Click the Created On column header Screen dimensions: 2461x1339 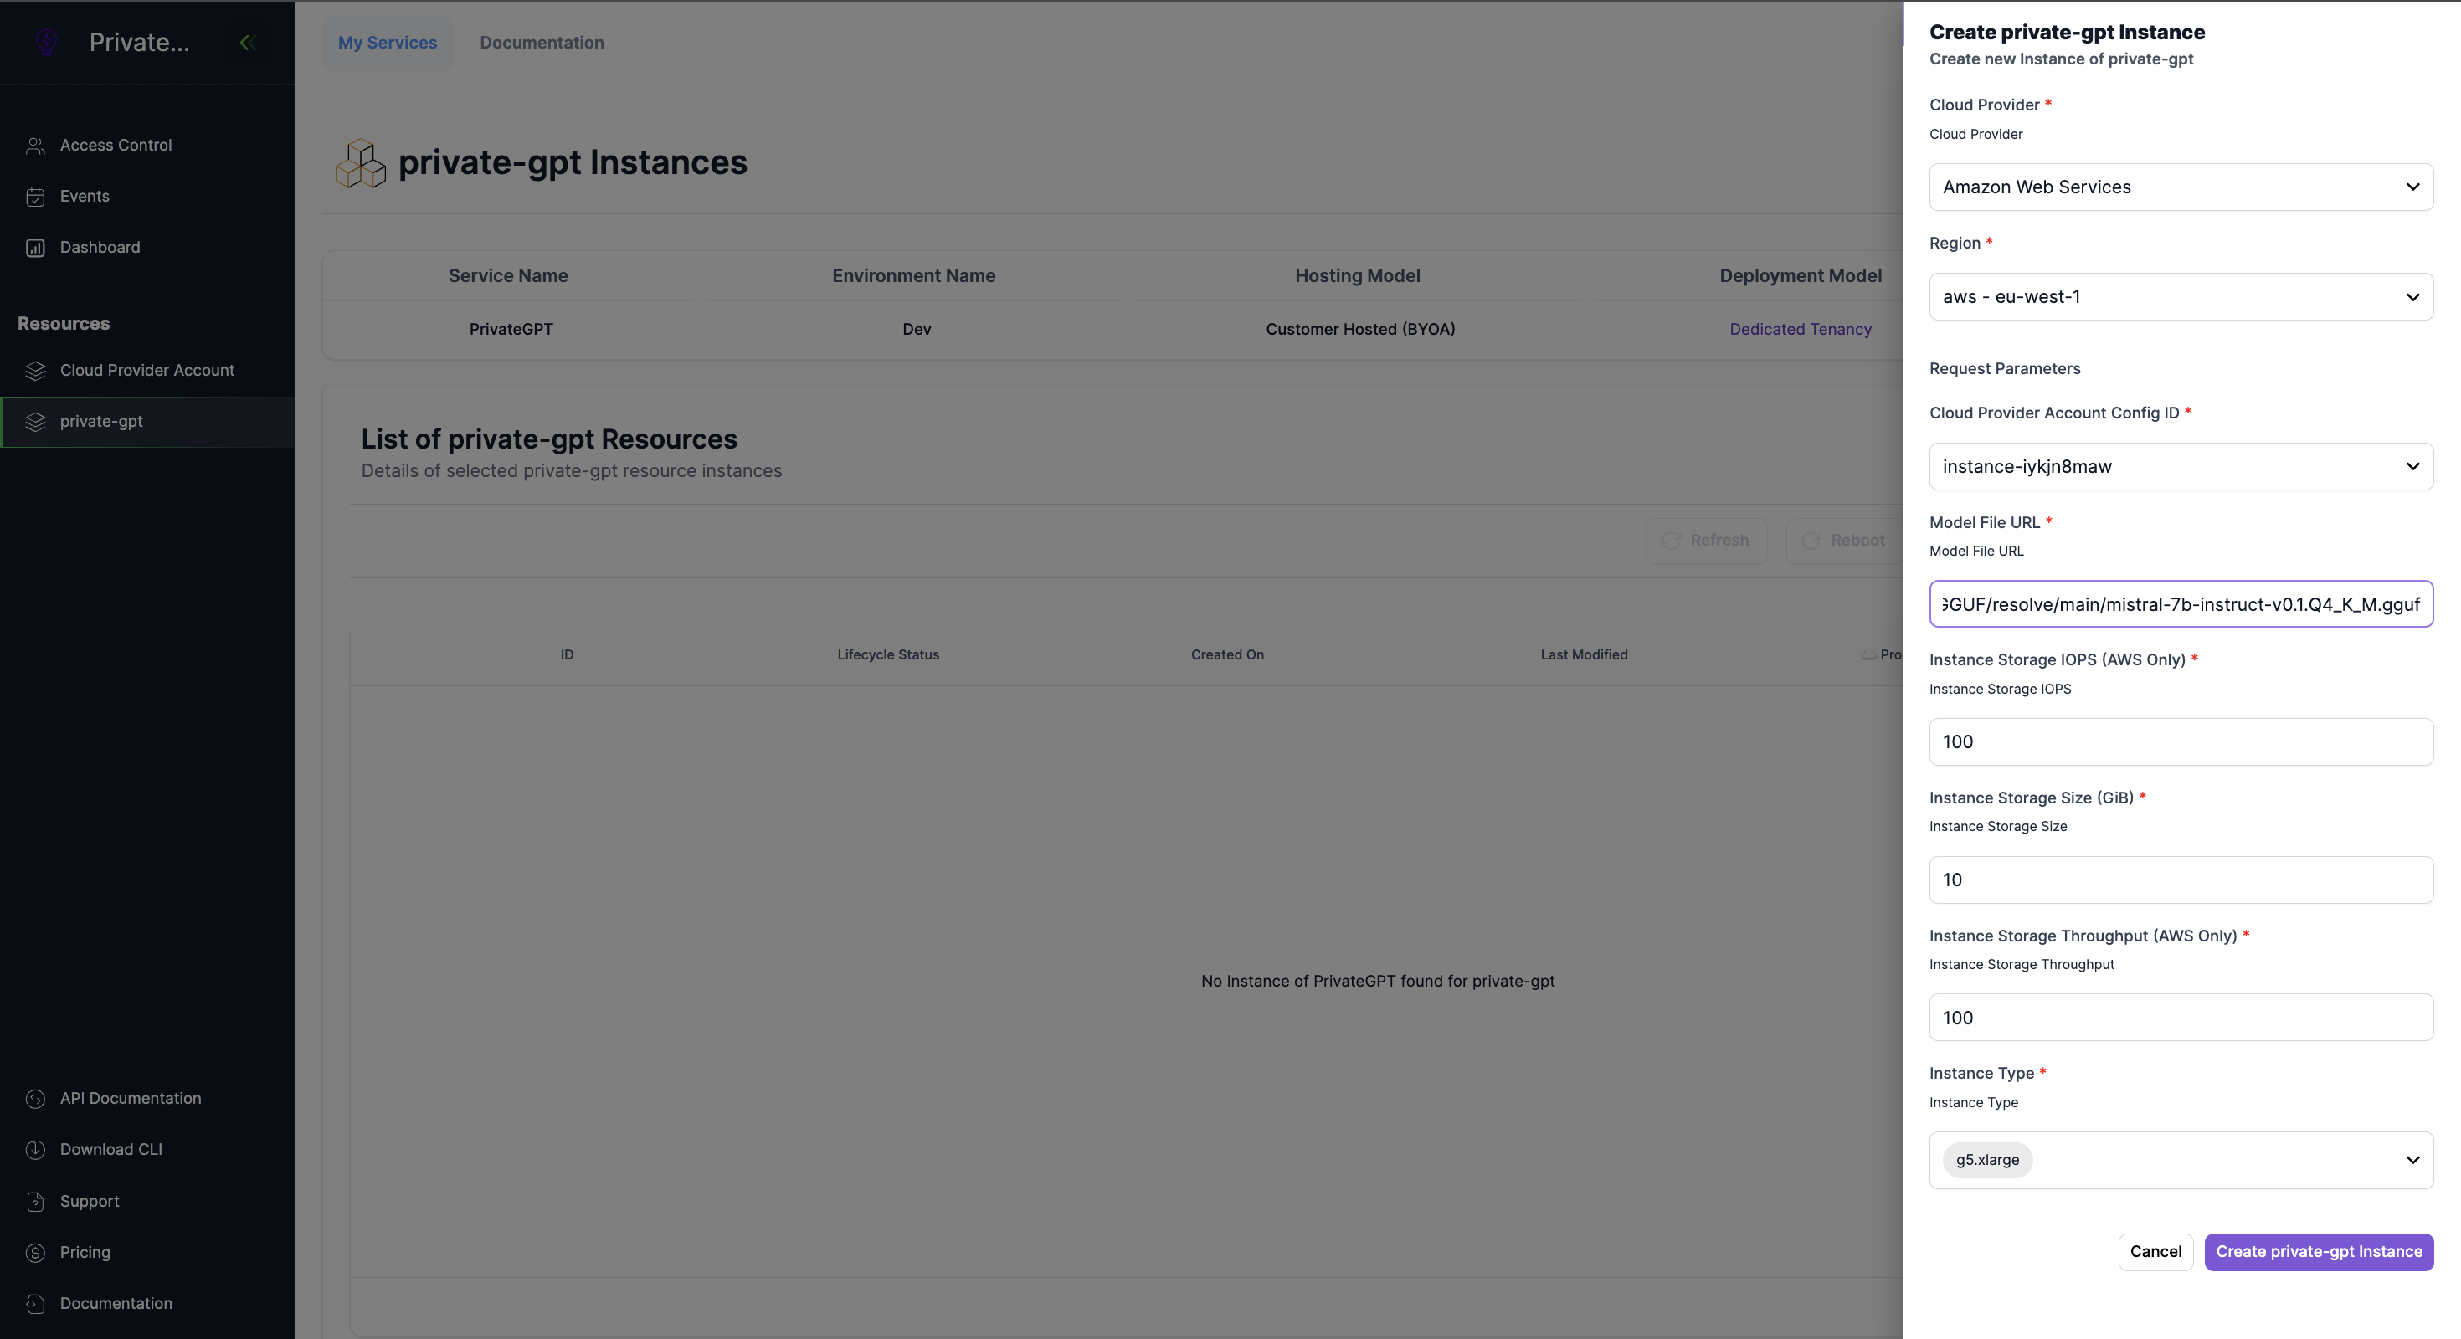pyautogui.click(x=1226, y=655)
